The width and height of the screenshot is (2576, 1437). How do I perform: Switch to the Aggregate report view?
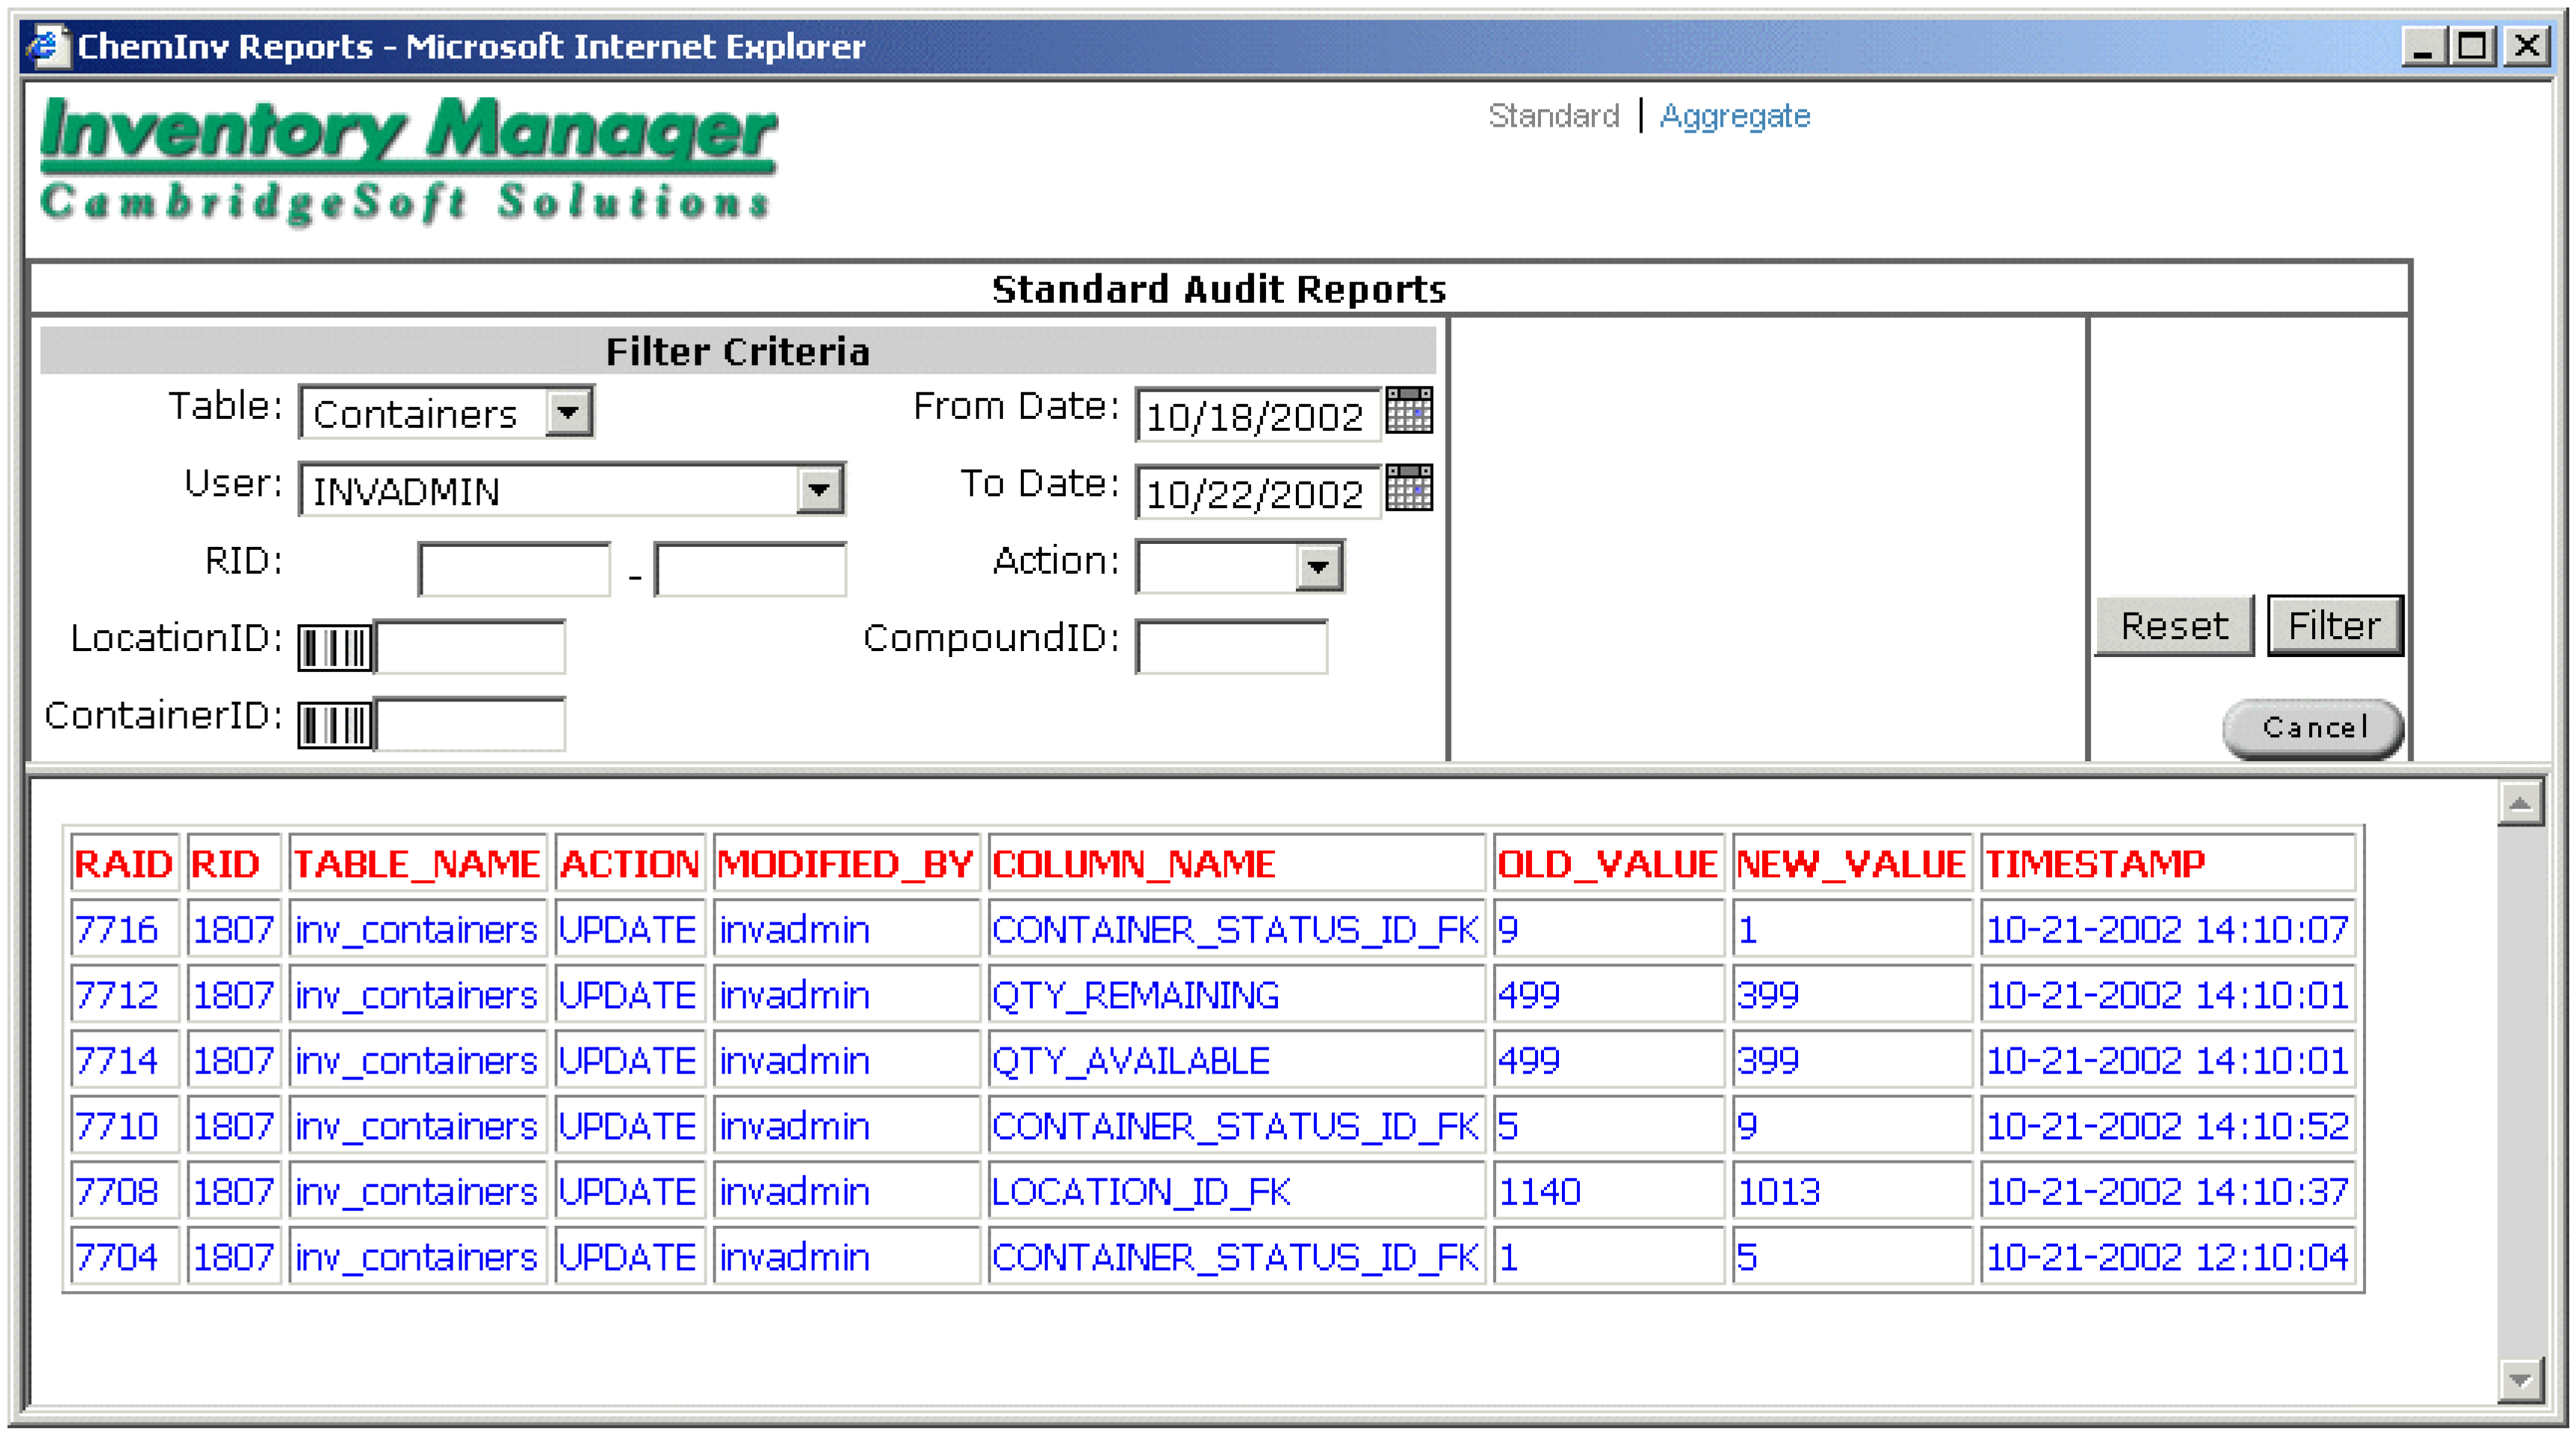click(1734, 116)
